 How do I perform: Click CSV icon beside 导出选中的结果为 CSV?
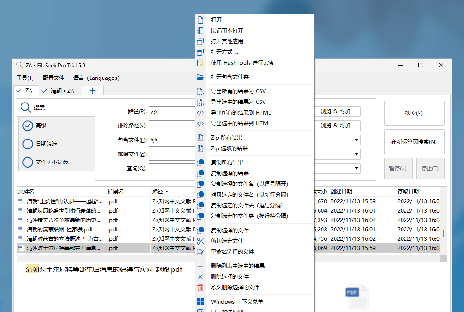click(200, 102)
